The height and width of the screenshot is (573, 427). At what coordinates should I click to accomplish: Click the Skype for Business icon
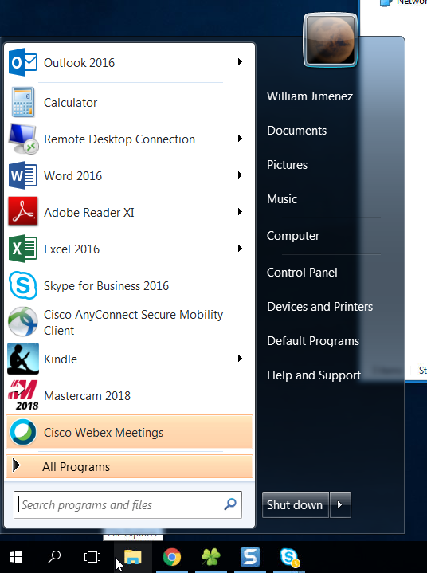coord(22,285)
